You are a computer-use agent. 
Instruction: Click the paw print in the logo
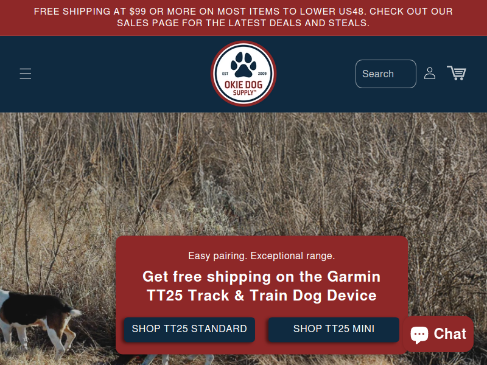[x=243, y=64]
